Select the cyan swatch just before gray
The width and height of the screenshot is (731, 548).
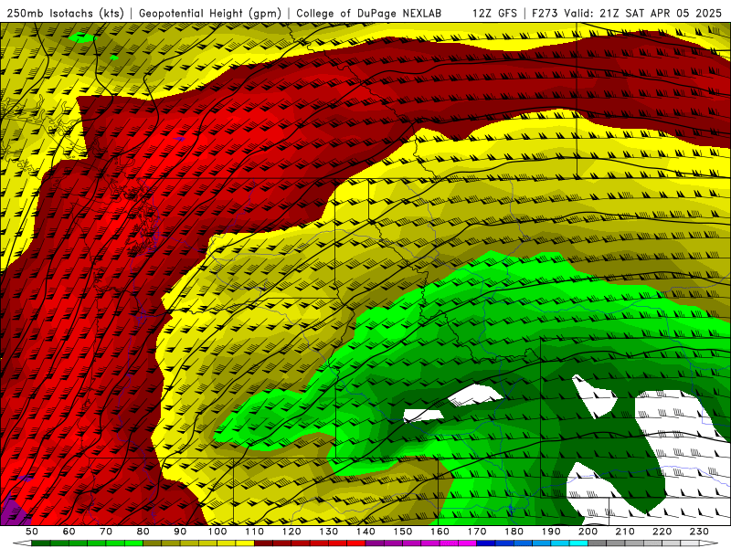(578, 543)
